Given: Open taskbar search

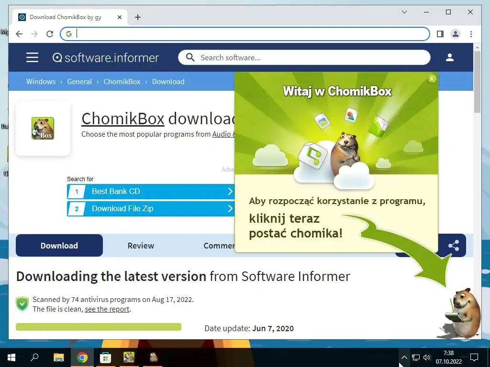Looking at the screenshot, I should pos(34,357).
